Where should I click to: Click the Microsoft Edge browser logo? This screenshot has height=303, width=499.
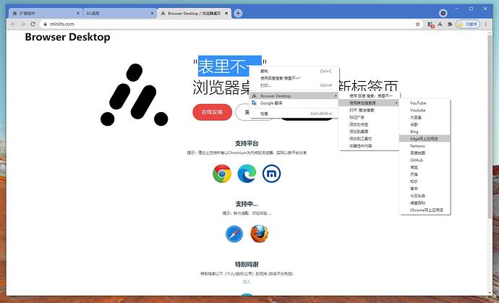coord(247,174)
